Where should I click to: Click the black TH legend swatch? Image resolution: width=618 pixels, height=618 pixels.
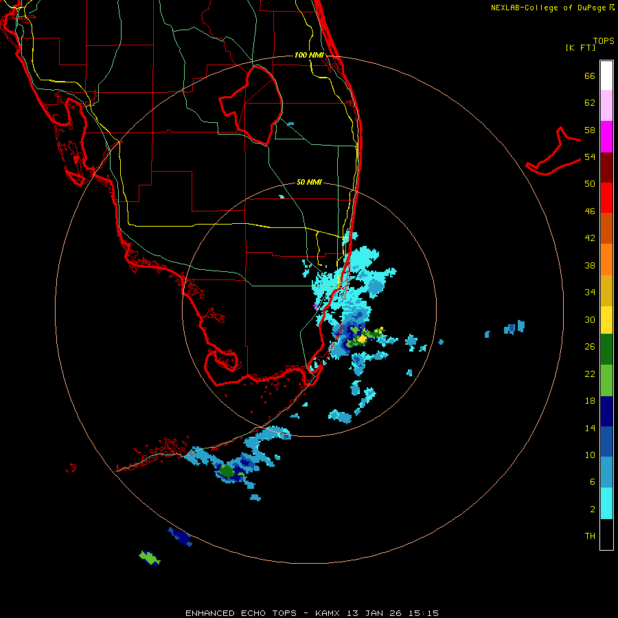click(606, 534)
